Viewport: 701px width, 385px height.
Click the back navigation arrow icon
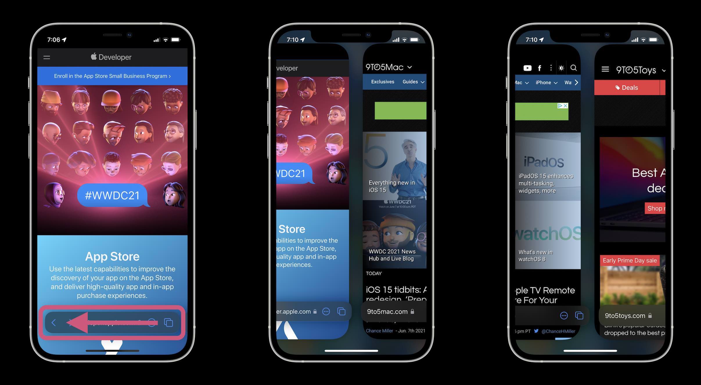pyautogui.click(x=54, y=322)
